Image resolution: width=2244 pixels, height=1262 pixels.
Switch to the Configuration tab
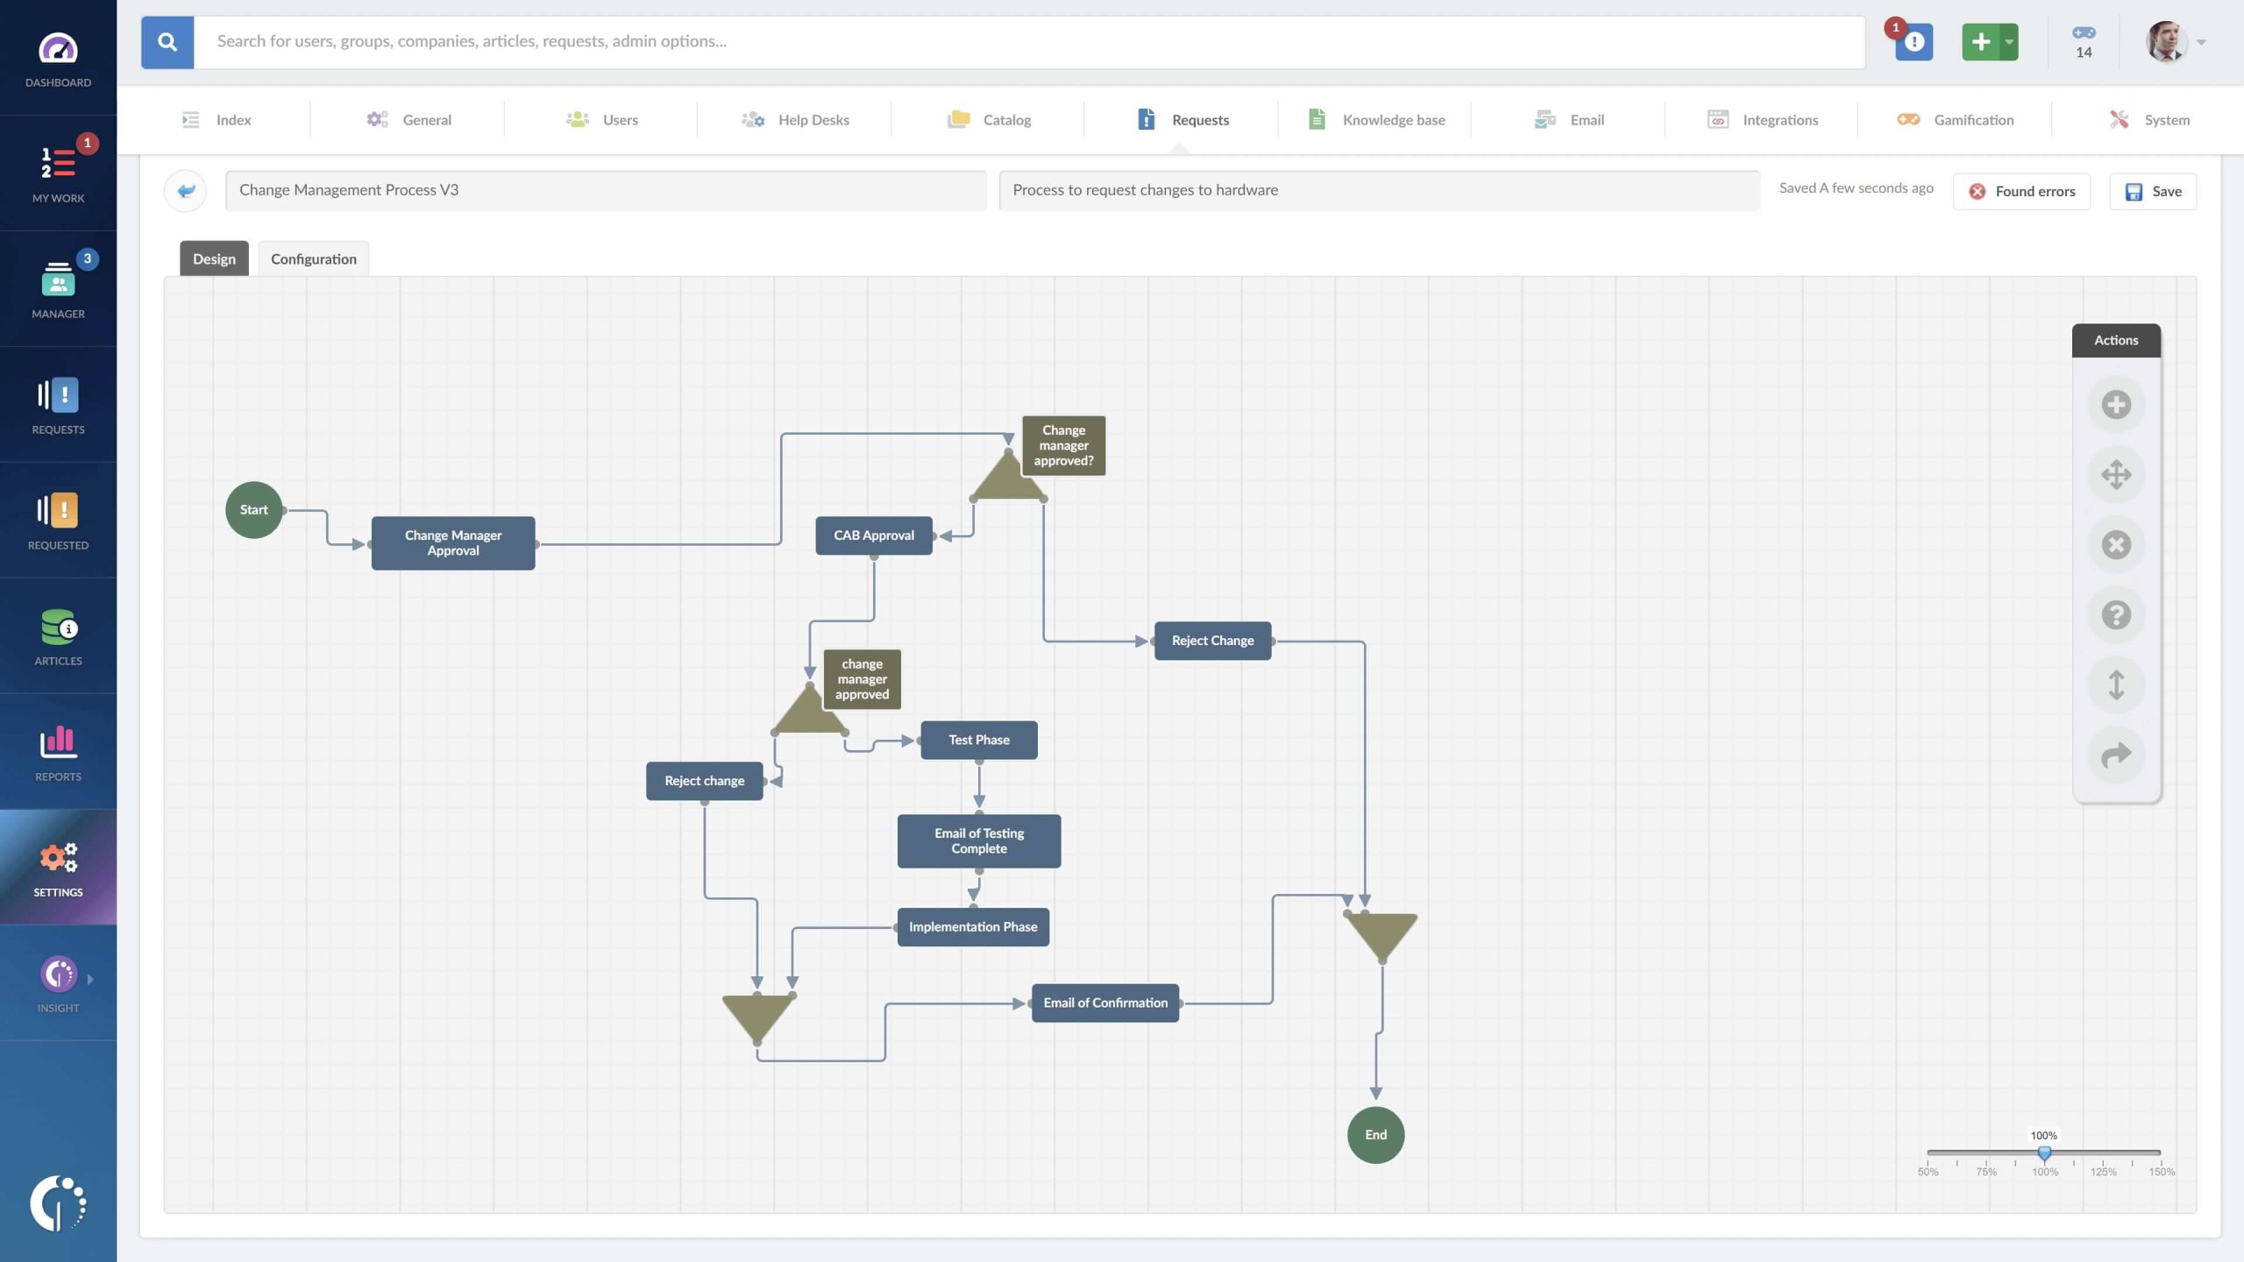[313, 259]
